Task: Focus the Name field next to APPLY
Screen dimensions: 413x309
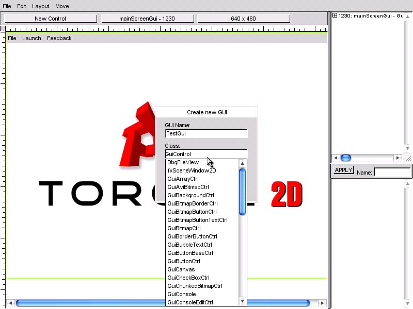Action: [392, 172]
